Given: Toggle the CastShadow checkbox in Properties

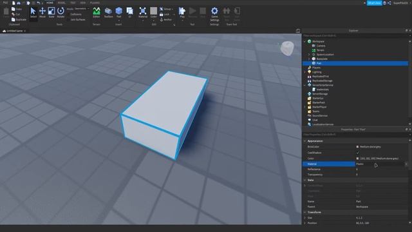Looking at the screenshot, I should pos(358,153).
